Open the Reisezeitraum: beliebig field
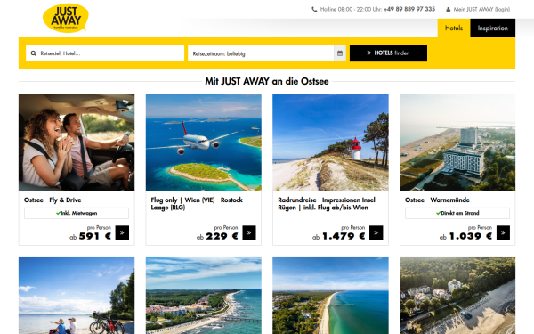The height and width of the screenshot is (334, 534). point(261,53)
